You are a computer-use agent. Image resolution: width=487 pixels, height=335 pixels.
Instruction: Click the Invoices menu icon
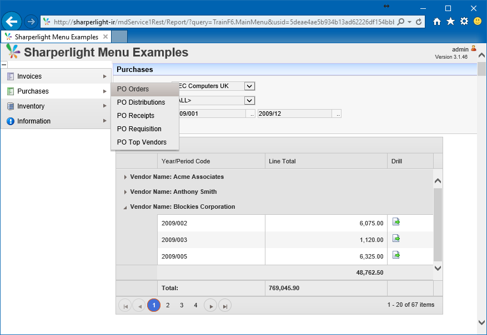click(x=11, y=76)
